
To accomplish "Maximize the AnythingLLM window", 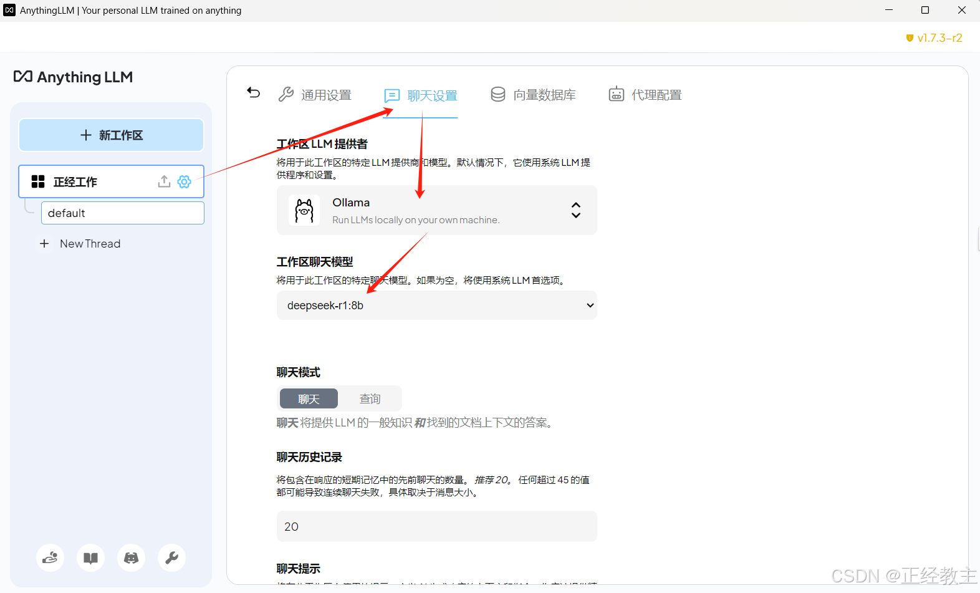I will [x=925, y=10].
